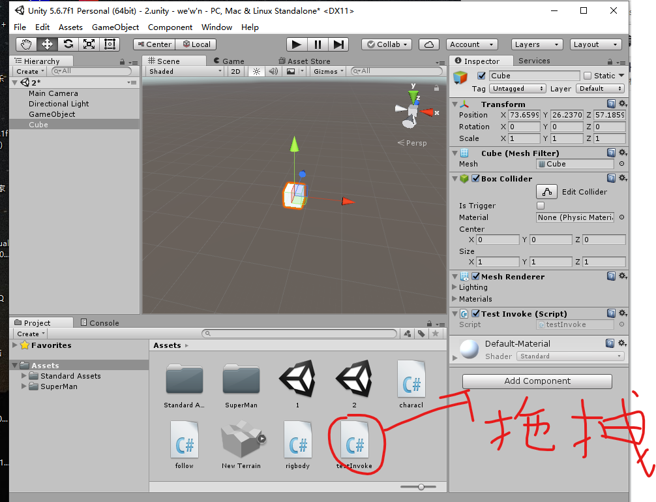Toggle handle rotation Local button
Viewport: 656px width, 502px height.
click(196, 44)
